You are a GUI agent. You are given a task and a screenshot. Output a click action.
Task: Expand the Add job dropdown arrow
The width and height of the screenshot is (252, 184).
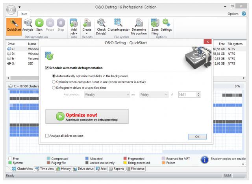point(76,33)
